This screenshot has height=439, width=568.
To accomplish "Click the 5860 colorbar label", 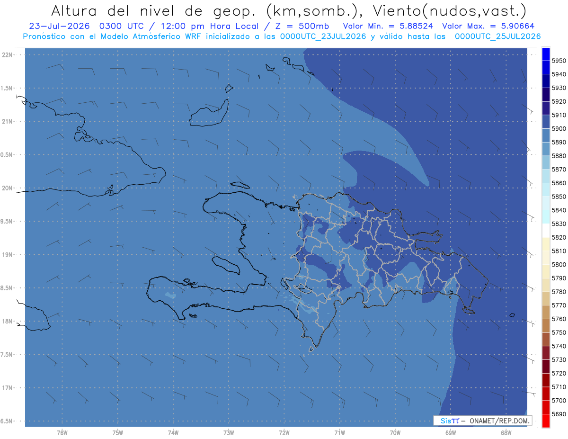I will [x=559, y=183].
